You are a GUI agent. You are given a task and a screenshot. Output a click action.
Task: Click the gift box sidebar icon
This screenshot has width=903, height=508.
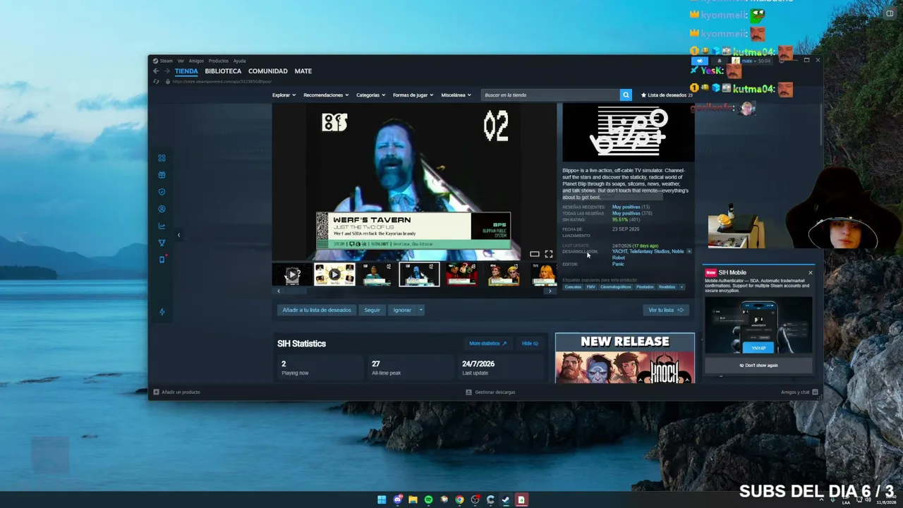pos(162,175)
